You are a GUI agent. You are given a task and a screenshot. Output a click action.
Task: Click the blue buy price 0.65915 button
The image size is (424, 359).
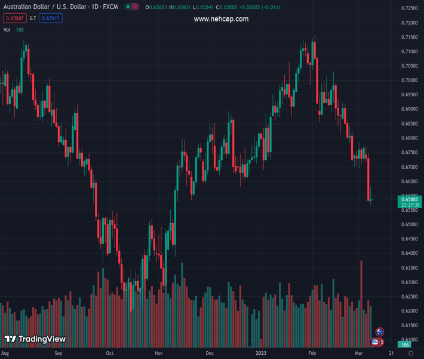click(51, 18)
